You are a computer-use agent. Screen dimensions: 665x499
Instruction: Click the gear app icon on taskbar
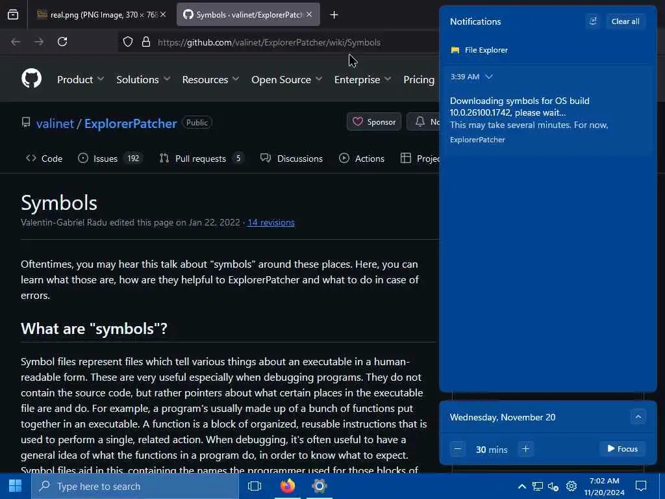coord(320,486)
